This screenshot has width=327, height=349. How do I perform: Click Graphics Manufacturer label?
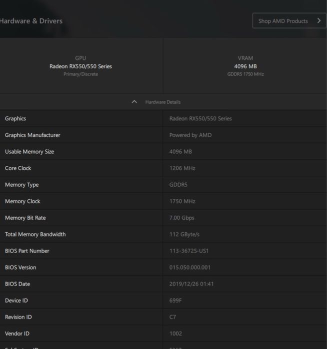coord(32,135)
